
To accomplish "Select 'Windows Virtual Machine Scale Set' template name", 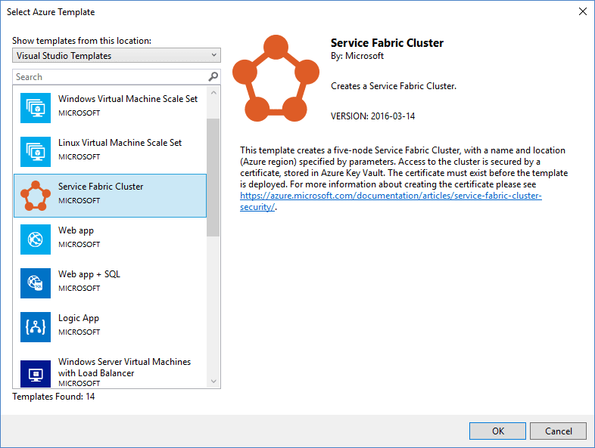I will coord(128,99).
